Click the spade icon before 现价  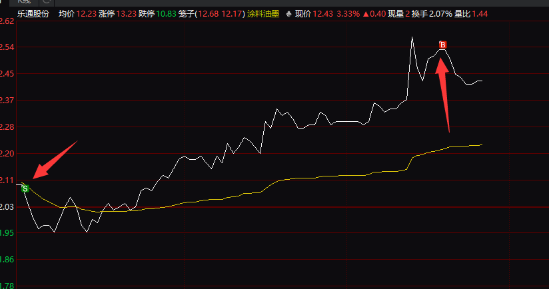click(x=289, y=15)
